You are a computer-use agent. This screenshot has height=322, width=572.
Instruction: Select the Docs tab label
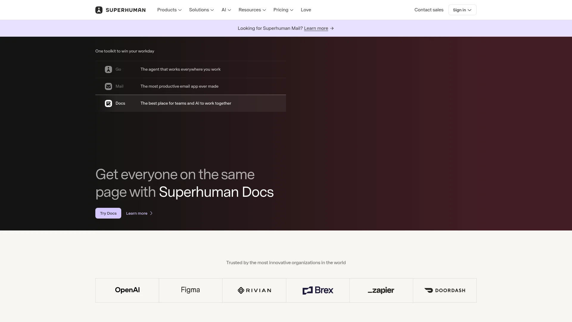point(120,103)
